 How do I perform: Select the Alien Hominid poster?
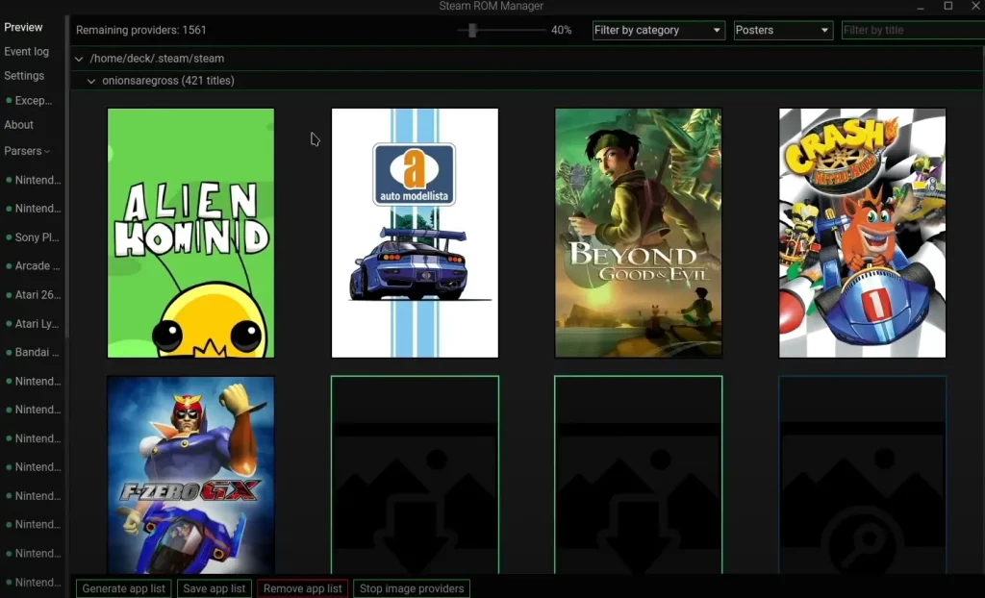(191, 233)
